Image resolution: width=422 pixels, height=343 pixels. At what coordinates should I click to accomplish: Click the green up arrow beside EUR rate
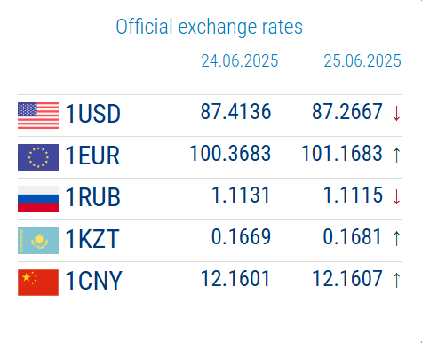(x=396, y=155)
